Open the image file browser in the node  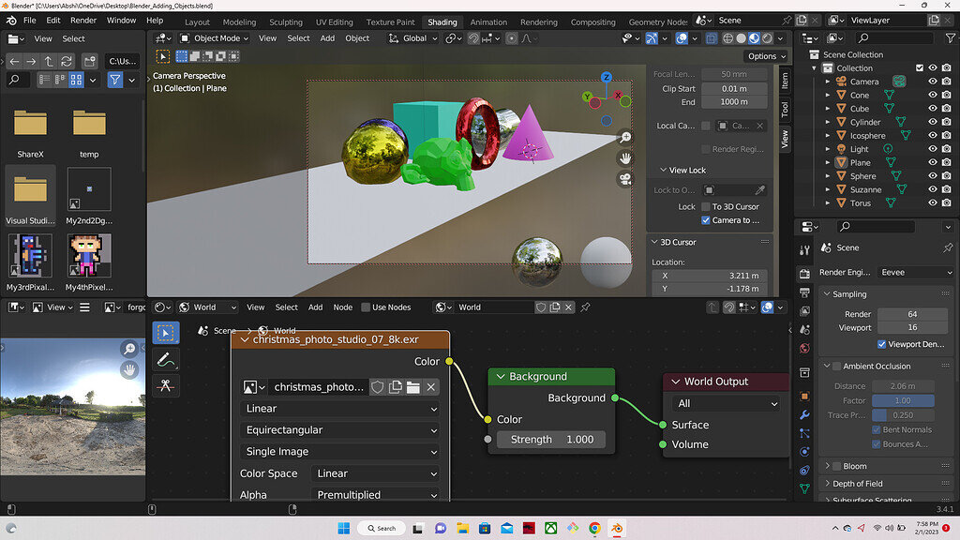[413, 387]
